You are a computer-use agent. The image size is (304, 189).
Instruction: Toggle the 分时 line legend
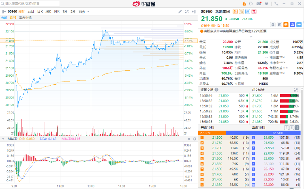coord(4,18)
